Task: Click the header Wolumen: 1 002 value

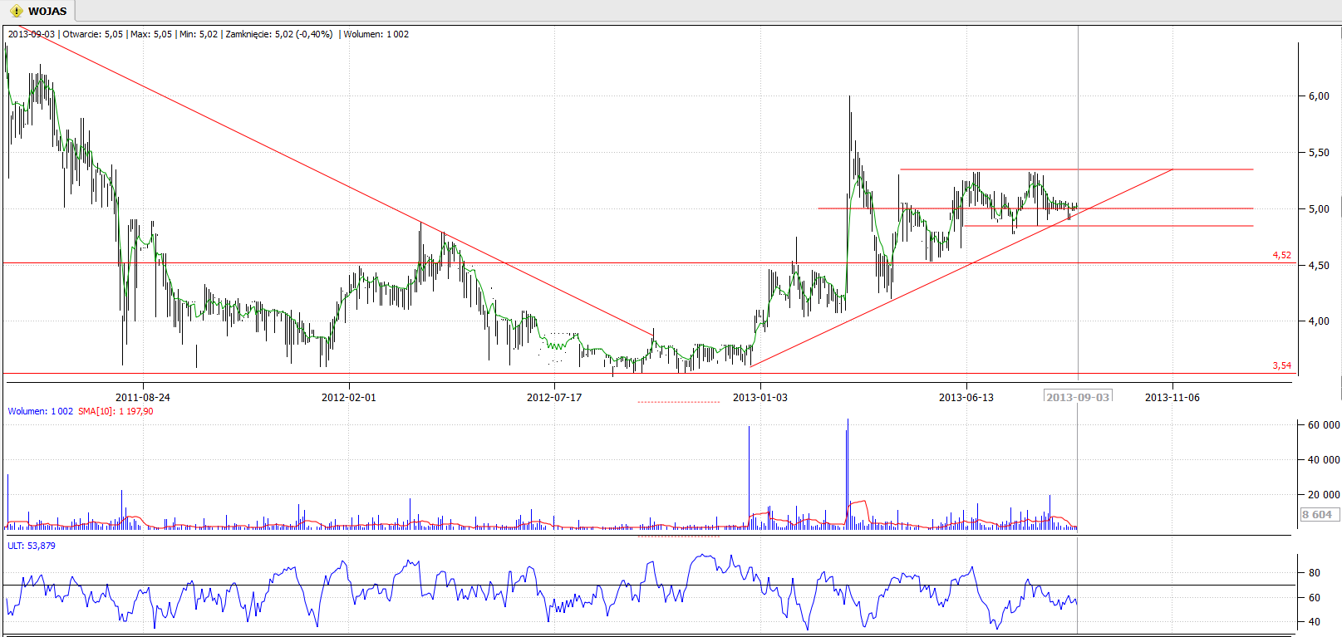Action: point(376,34)
